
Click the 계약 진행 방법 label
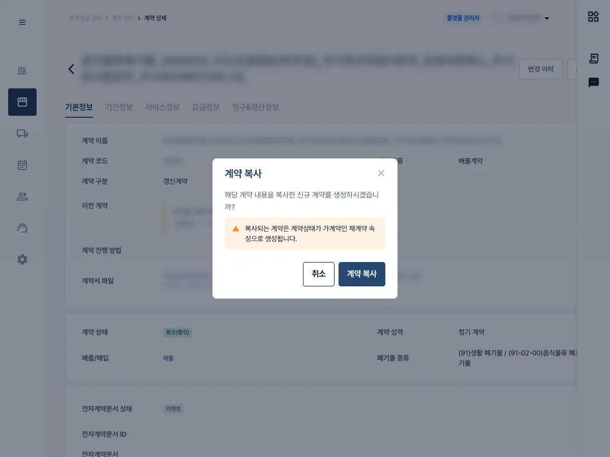click(102, 250)
